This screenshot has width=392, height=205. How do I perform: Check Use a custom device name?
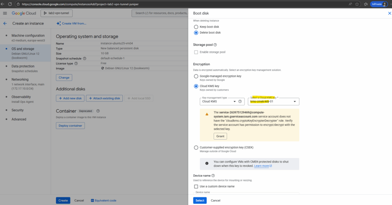pyautogui.click(x=196, y=187)
